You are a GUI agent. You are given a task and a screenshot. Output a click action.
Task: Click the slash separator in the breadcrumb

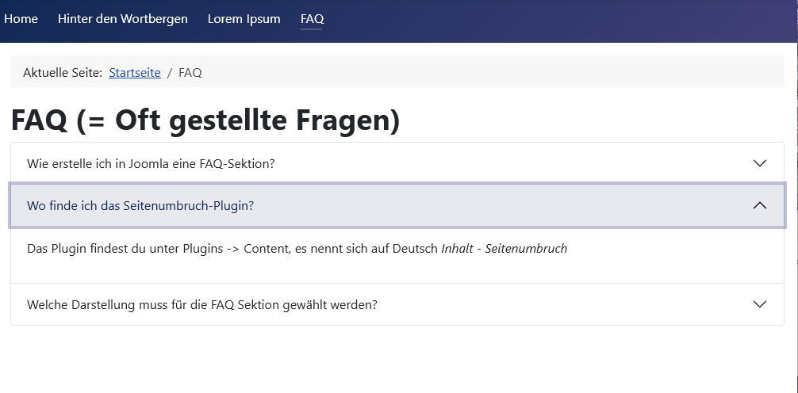[x=170, y=73]
